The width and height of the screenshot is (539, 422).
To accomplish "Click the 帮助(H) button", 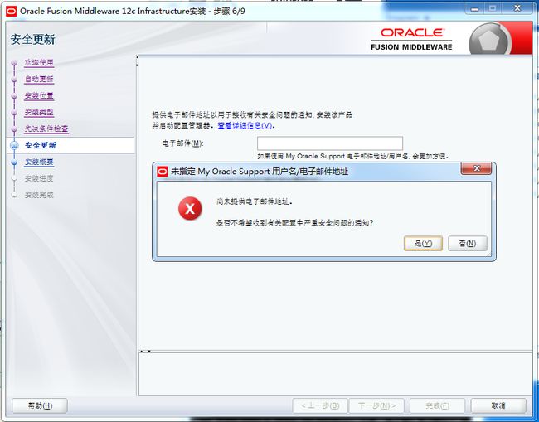I will (x=40, y=406).
